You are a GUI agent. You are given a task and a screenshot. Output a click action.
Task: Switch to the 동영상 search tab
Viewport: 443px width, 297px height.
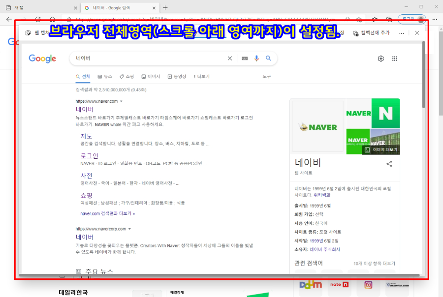[177, 77]
